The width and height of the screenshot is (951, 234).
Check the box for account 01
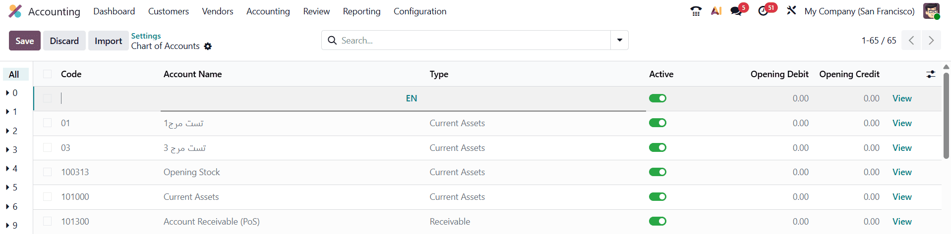pos(48,123)
